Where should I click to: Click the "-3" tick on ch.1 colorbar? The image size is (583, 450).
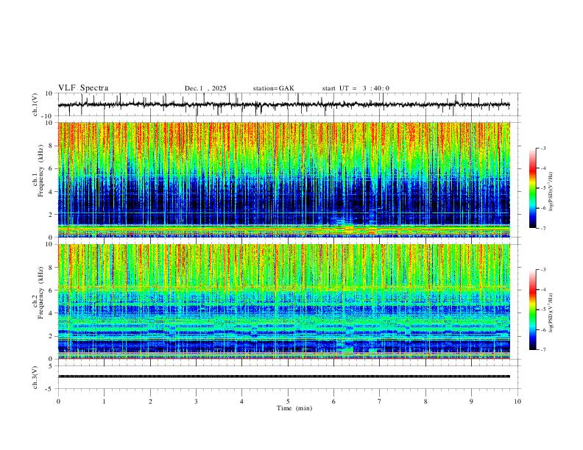(543, 148)
